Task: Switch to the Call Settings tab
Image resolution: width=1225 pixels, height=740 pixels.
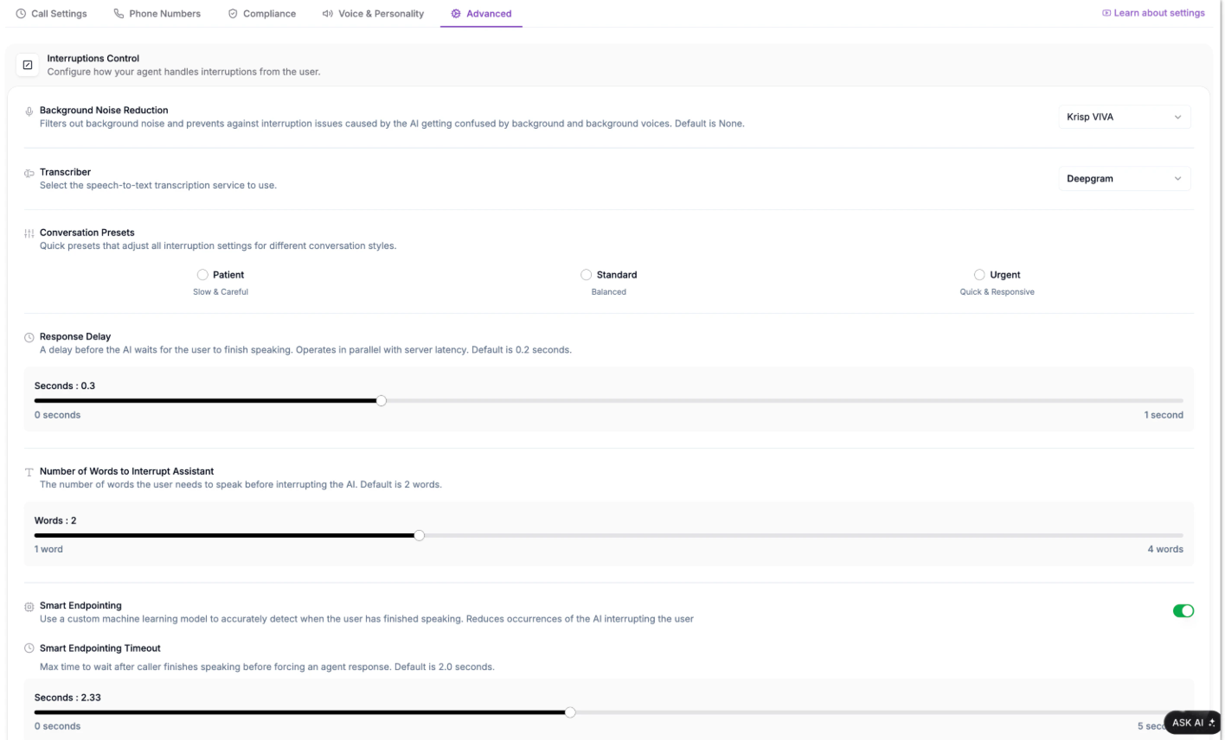Action: tap(51, 13)
